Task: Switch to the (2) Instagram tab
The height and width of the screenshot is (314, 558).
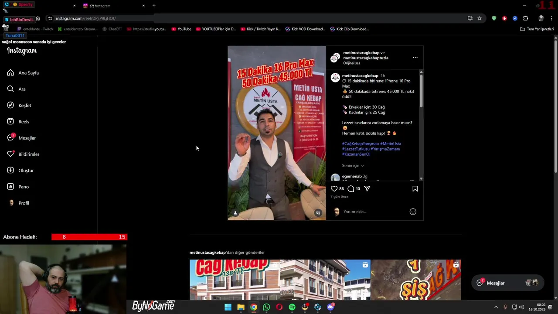Action: click(x=114, y=6)
